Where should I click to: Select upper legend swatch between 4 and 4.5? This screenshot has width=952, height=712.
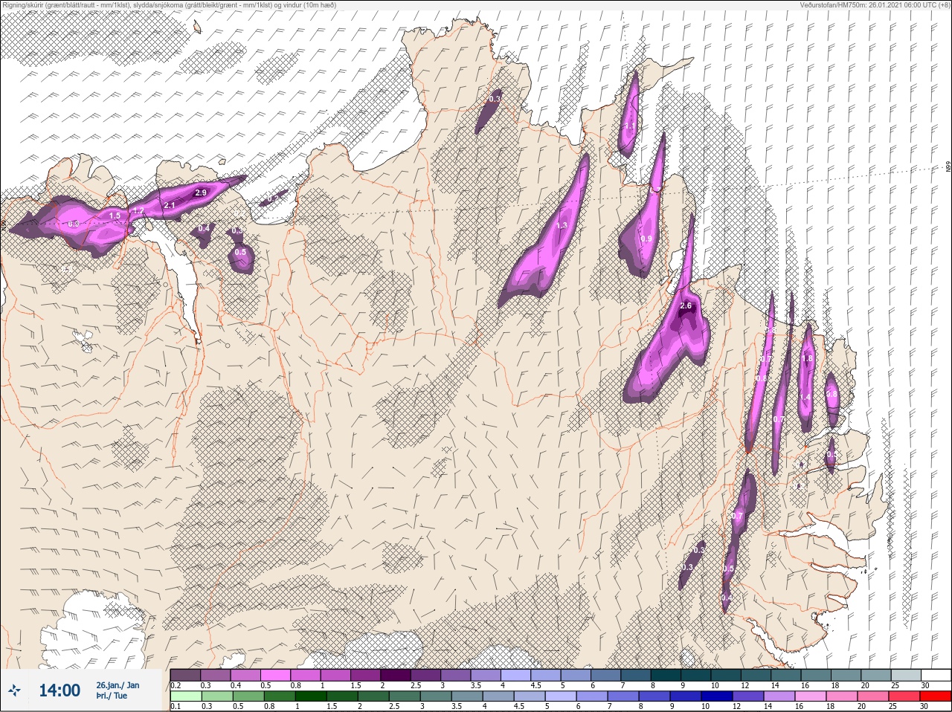click(515, 675)
